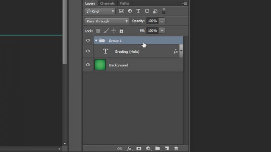The height and width of the screenshot is (152, 271).
Task: Hide the Greeting (Hello) text layer
Action: (x=88, y=51)
